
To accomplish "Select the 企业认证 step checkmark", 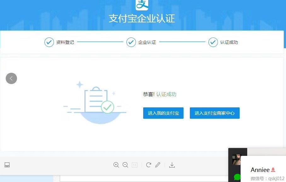I will 131,42.
